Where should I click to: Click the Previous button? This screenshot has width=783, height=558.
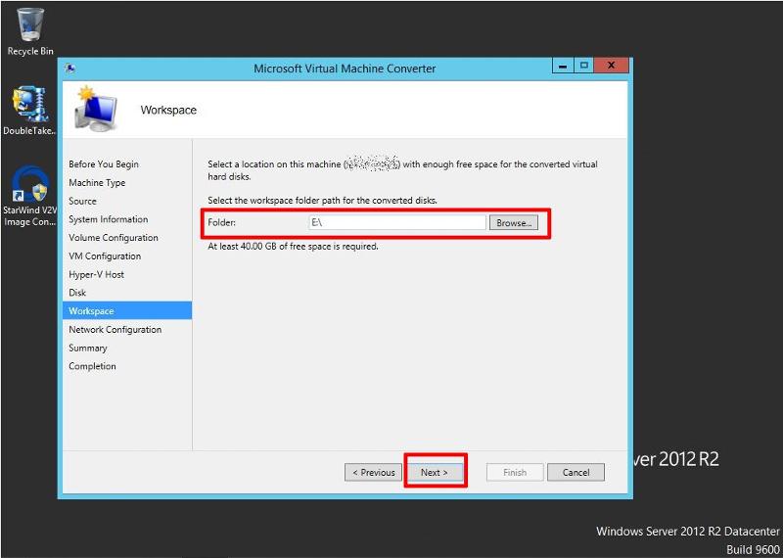pyautogui.click(x=373, y=472)
